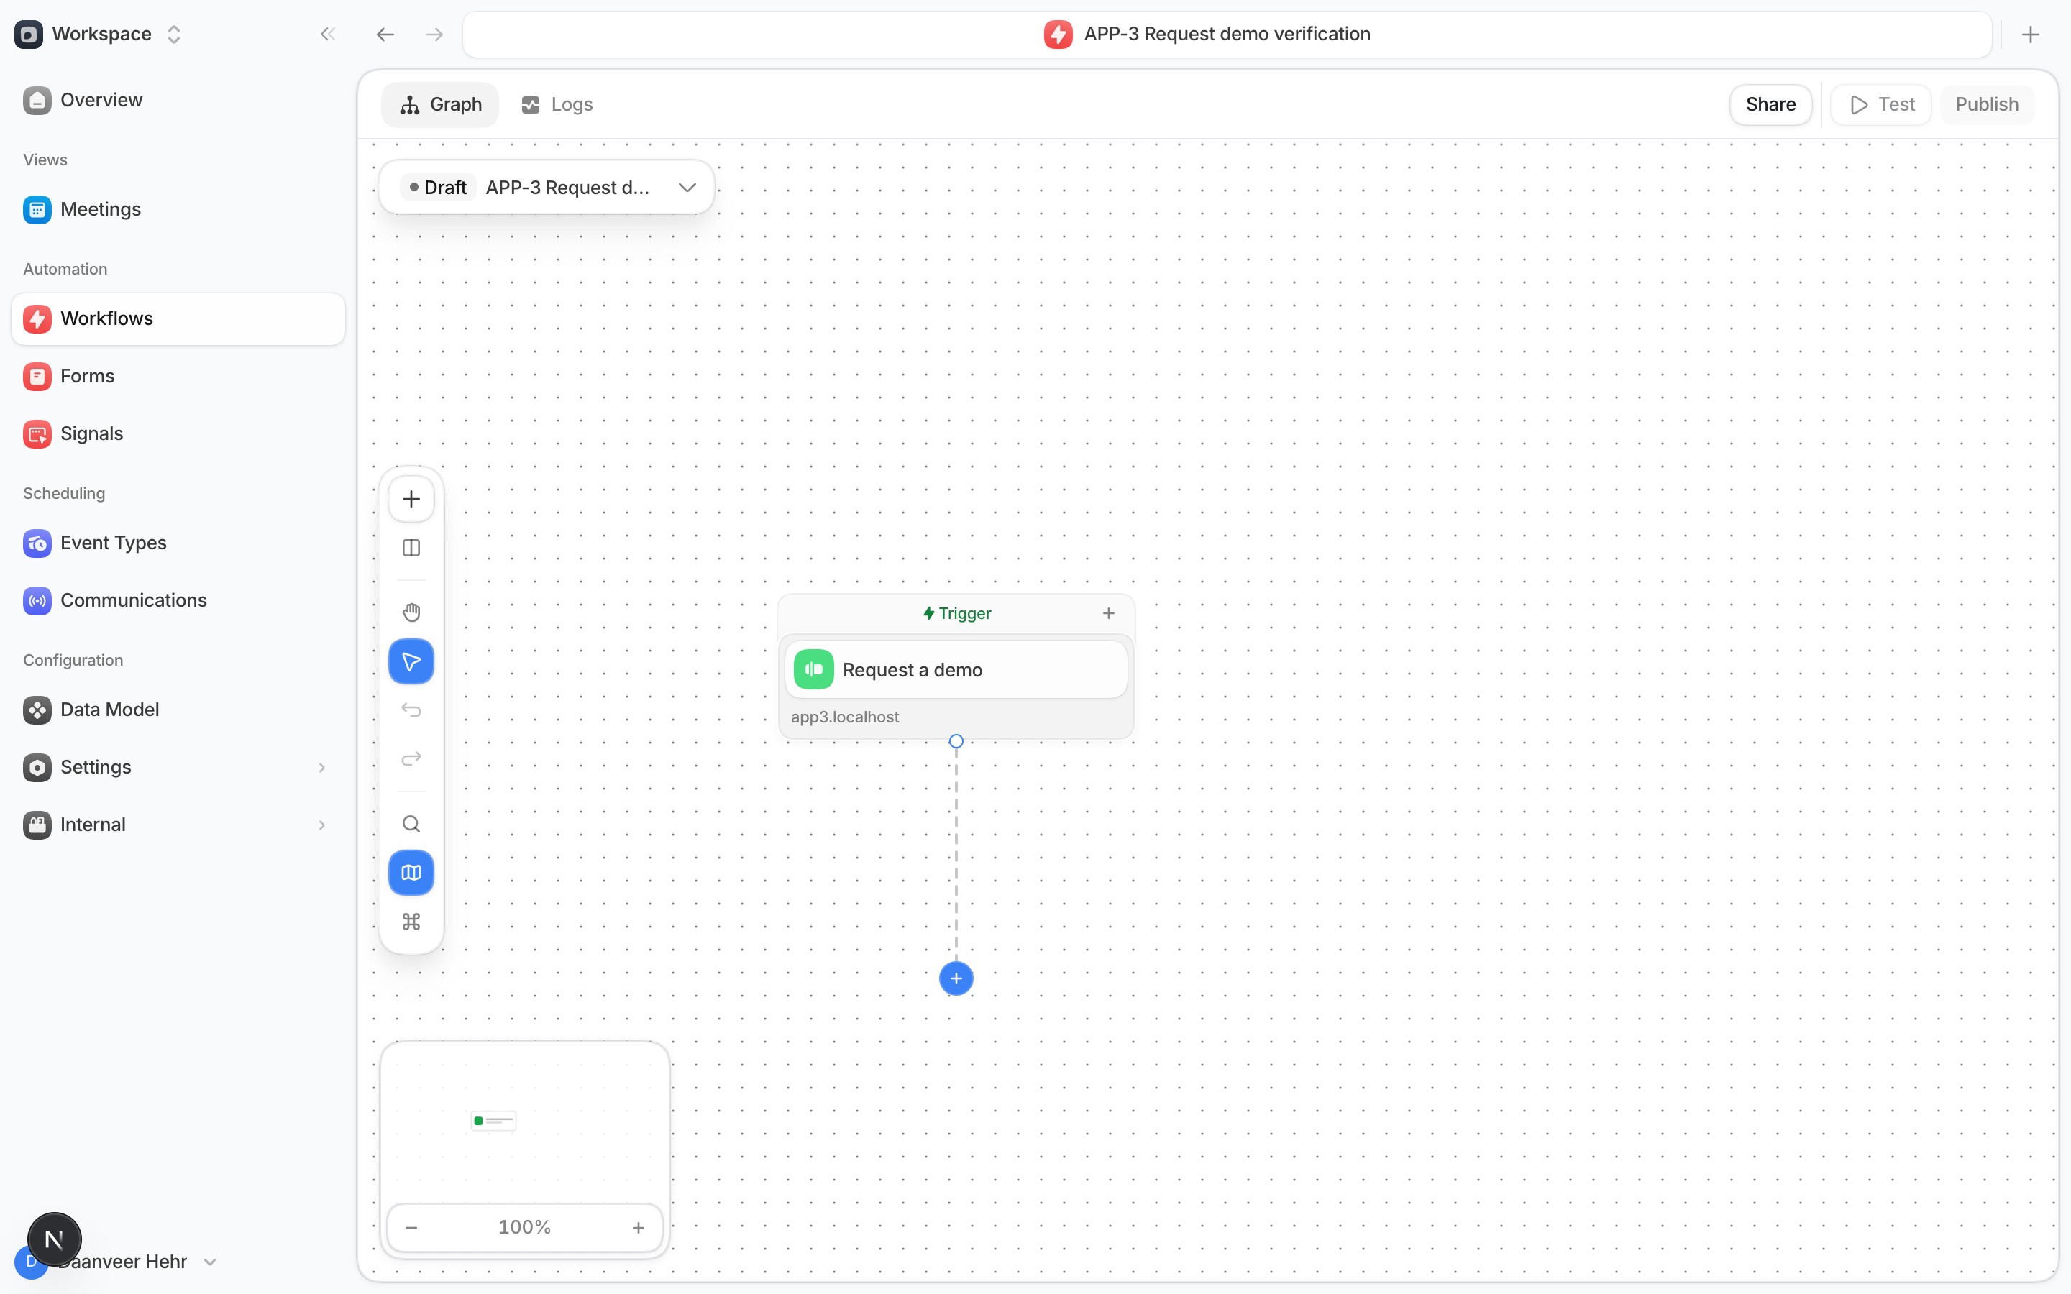Click the 100% zoom level

[525, 1227]
